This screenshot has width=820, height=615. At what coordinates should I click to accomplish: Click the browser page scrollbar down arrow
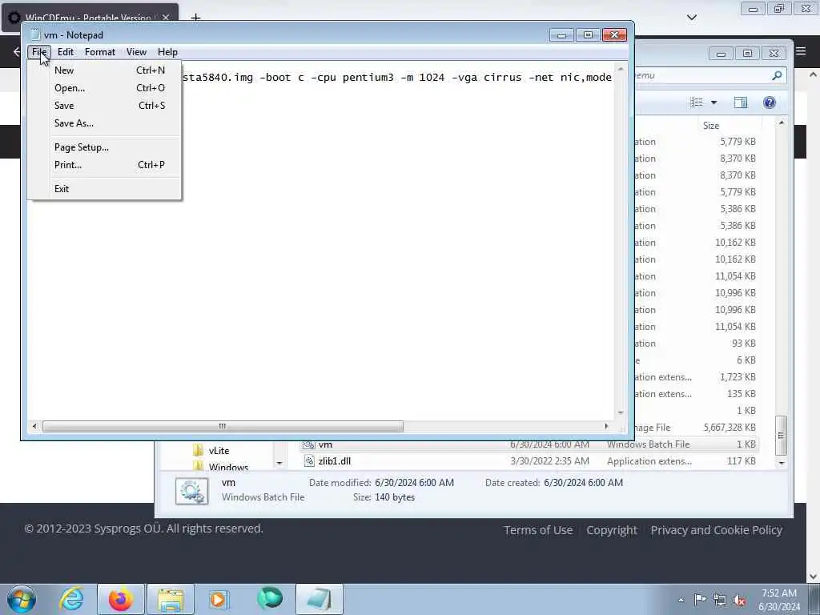(x=814, y=577)
